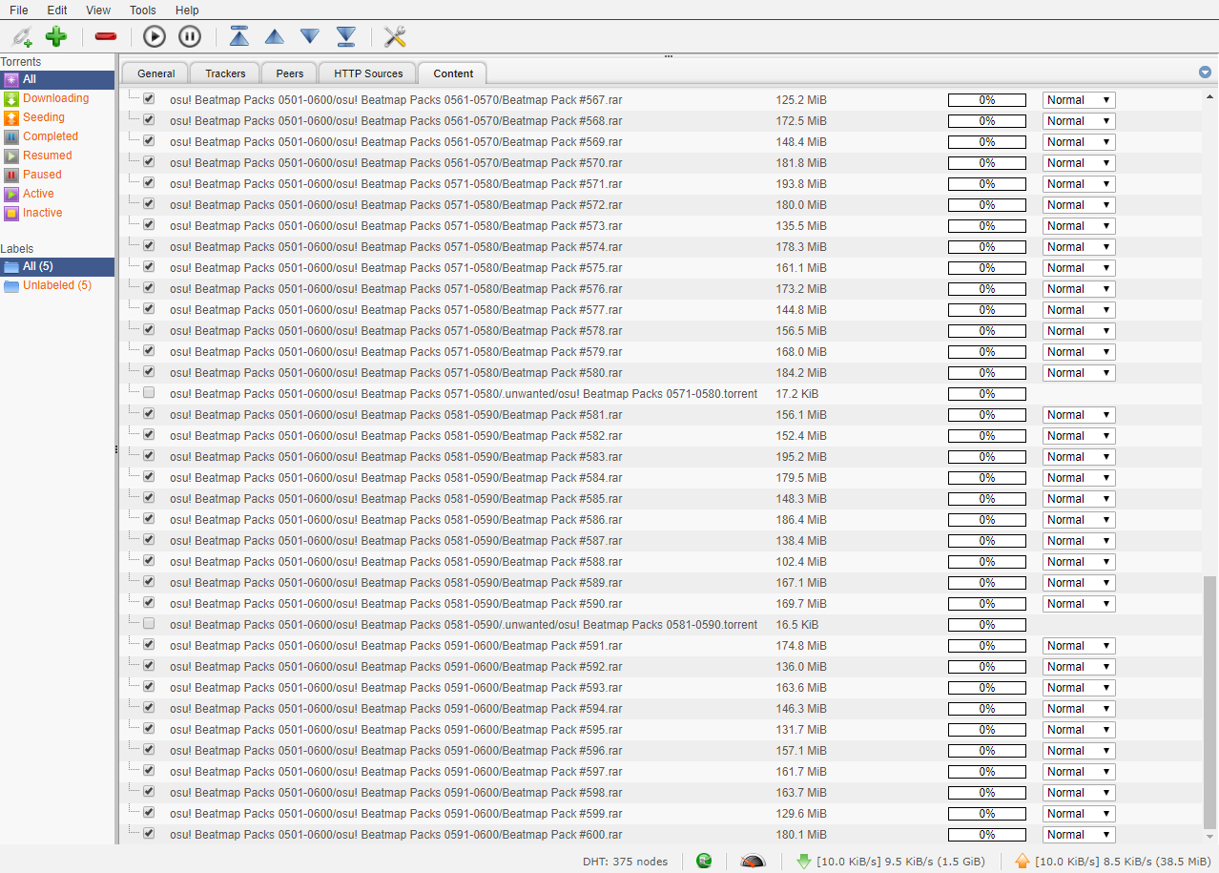
Task: Click the Add Torrent wand icon
Action: [22, 37]
